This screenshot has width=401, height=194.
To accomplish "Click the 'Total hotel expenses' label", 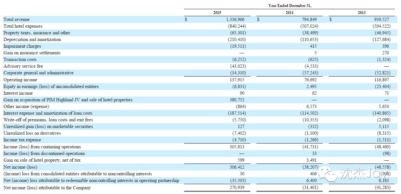I will tap(23, 26).
